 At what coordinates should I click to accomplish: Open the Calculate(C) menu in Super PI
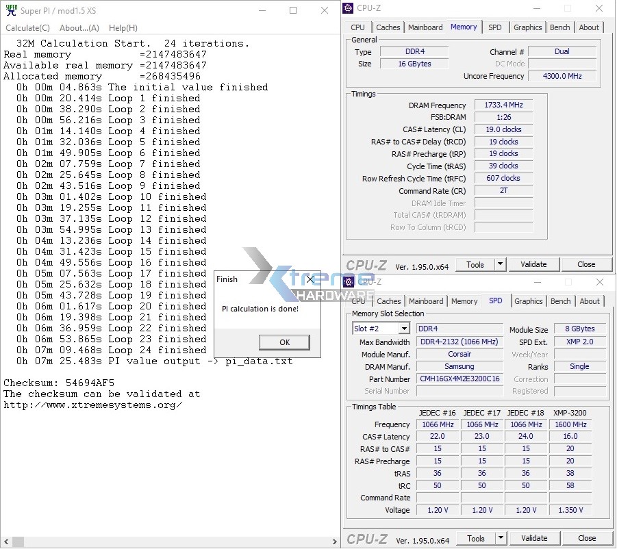[27, 28]
